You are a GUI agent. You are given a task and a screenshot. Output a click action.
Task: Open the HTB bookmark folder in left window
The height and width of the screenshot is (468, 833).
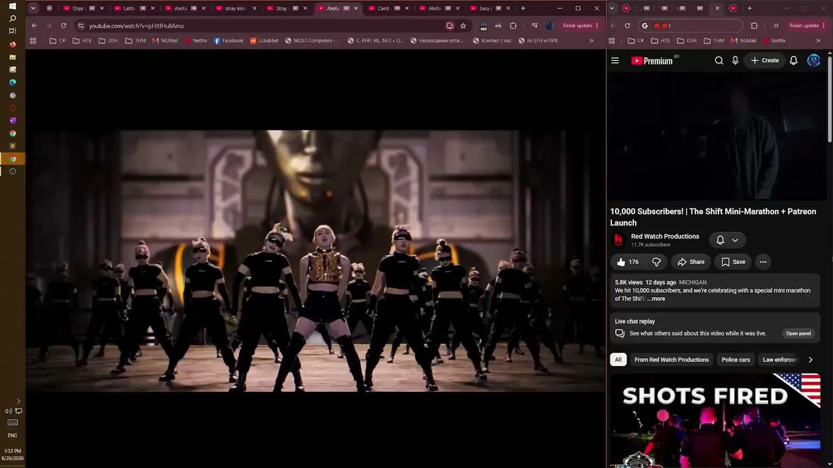(x=82, y=40)
